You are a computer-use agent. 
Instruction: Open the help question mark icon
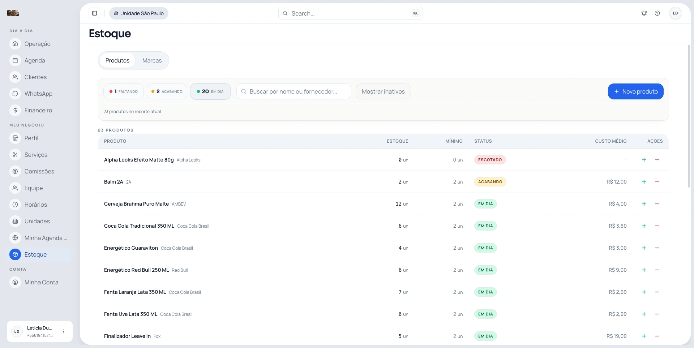coord(657,13)
